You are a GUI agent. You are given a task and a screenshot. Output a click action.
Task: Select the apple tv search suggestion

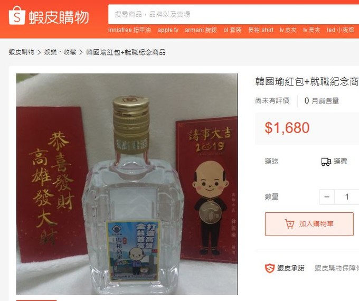click(168, 30)
